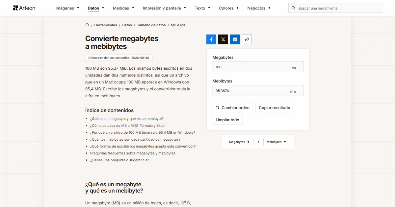The height and width of the screenshot is (207, 395).
Task: Jump to ¿Qué es un megabyte section
Action: [127, 119]
